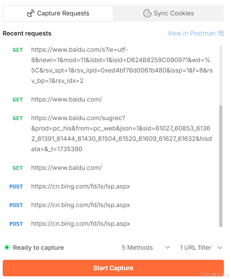The image size is (231, 279).
Task: Expand the 1 URL filter dropdown
Action: (196, 248)
